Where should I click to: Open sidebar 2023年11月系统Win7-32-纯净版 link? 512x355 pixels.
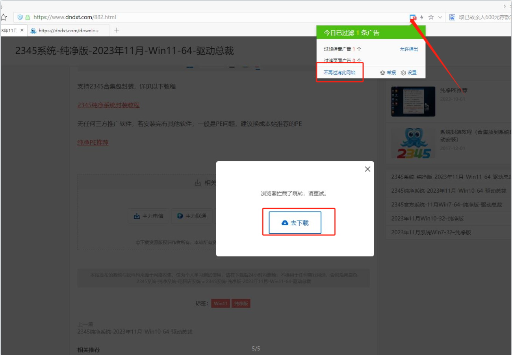[431, 232]
